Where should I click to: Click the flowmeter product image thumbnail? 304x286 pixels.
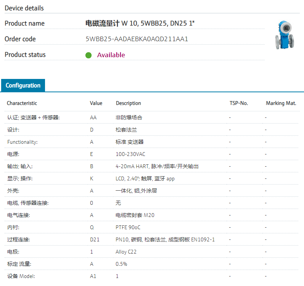tap(284, 35)
